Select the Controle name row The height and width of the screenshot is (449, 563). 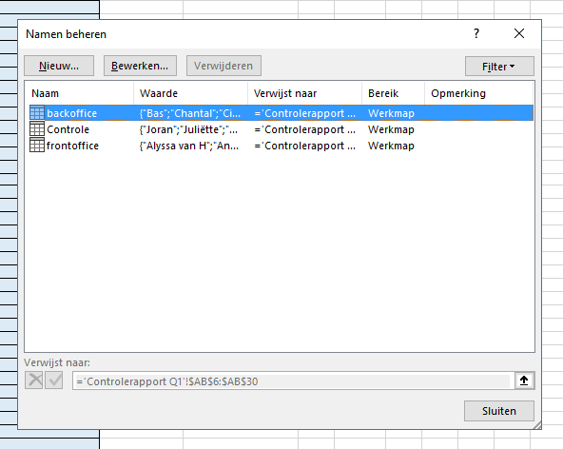[281, 129]
